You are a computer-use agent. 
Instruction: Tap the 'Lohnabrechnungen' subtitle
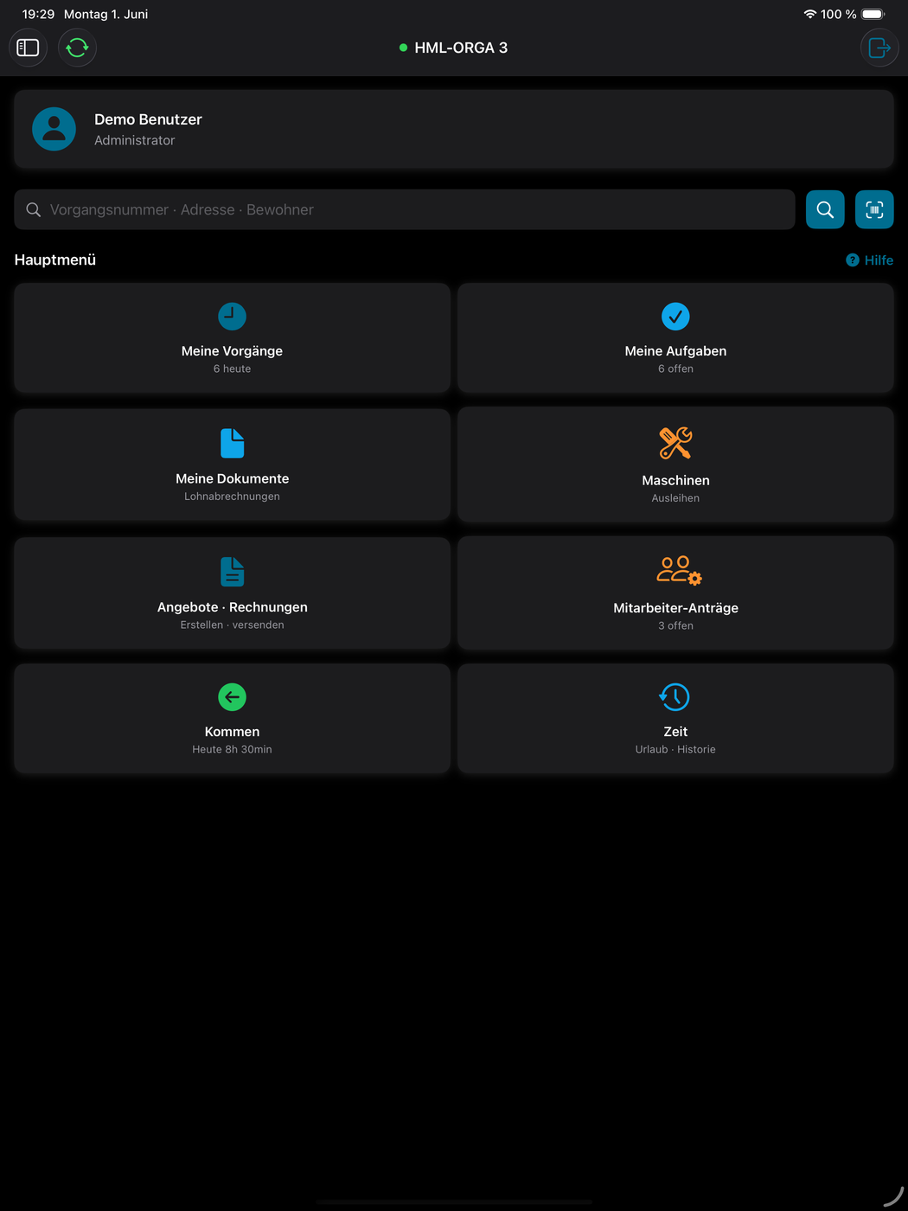232,497
